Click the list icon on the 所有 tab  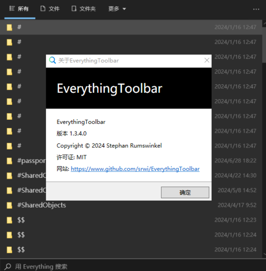pos(12,8)
